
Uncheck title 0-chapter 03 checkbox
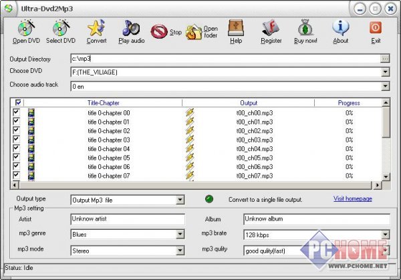[16, 138]
